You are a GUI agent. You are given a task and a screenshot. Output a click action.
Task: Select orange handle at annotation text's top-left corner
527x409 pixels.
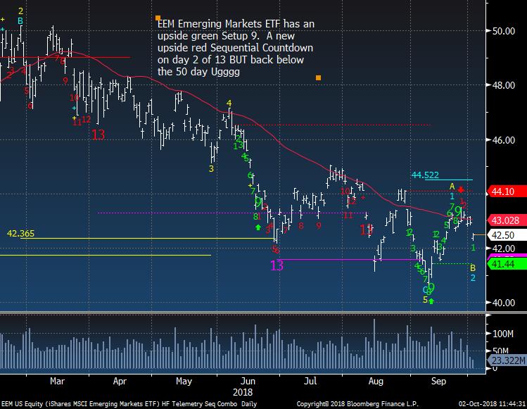(158, 18)
